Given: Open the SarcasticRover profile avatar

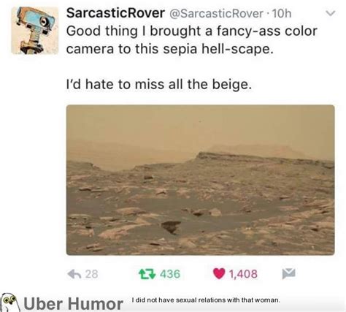Looking at the screenshot, I should tap(35, 31).
